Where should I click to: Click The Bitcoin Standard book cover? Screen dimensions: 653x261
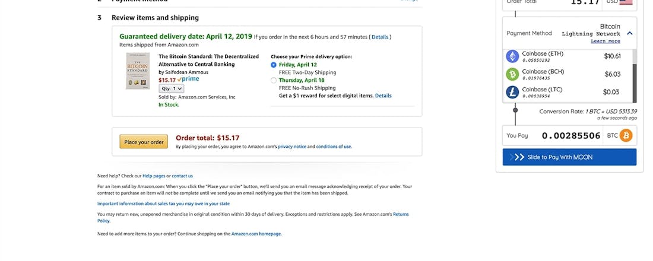point(138,71)
